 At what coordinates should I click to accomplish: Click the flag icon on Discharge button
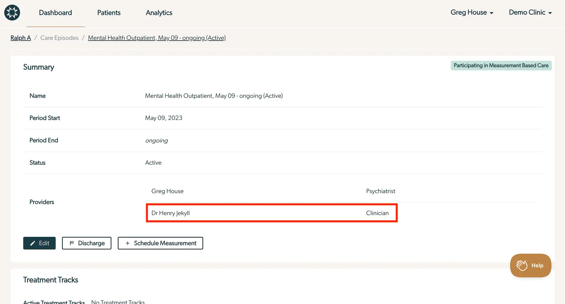72,243
